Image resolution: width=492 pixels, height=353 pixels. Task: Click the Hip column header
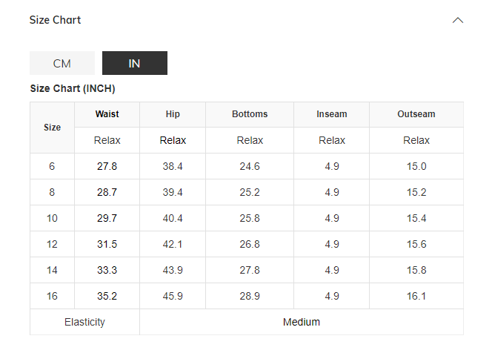pos(173,114)
